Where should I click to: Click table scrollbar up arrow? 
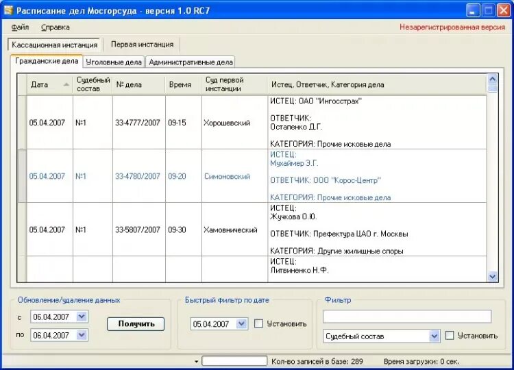pyautogui.click(x=492, y=79)
